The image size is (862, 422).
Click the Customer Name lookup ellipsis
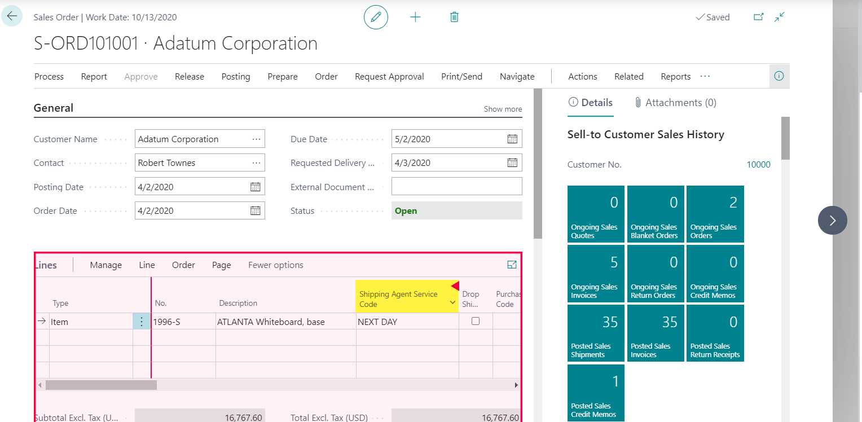256,139
